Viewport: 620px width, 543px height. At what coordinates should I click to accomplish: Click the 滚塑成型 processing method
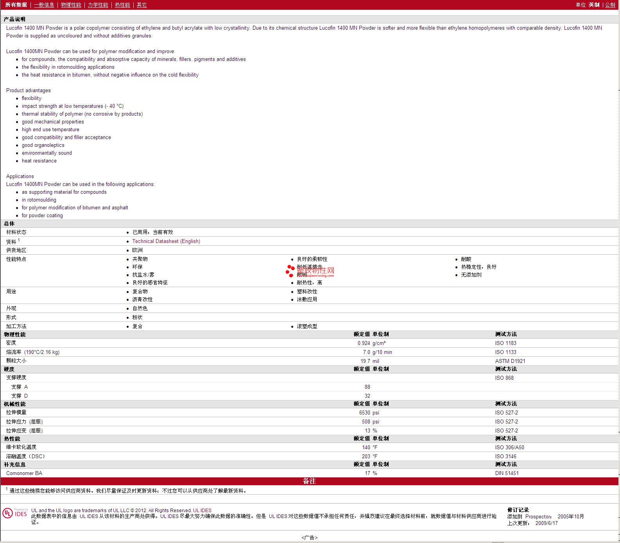coord(307,326)
